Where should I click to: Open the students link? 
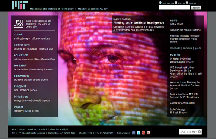coord(19,80)
